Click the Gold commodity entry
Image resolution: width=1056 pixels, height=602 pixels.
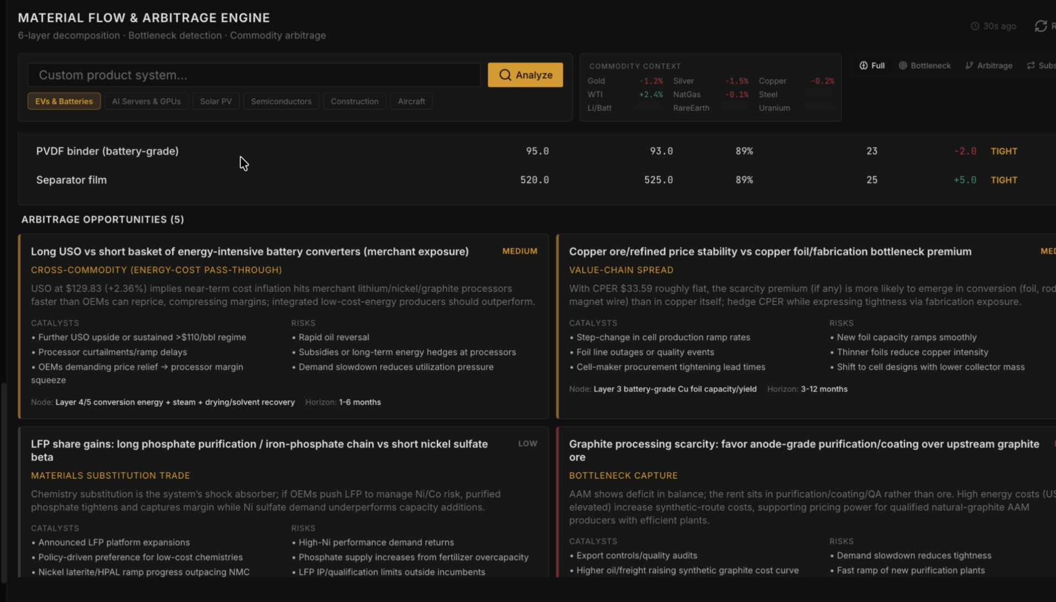[625, 81]
